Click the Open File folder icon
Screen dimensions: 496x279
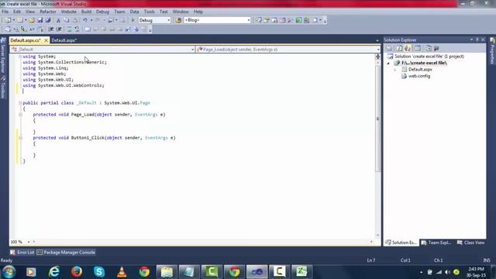(32, 20)
